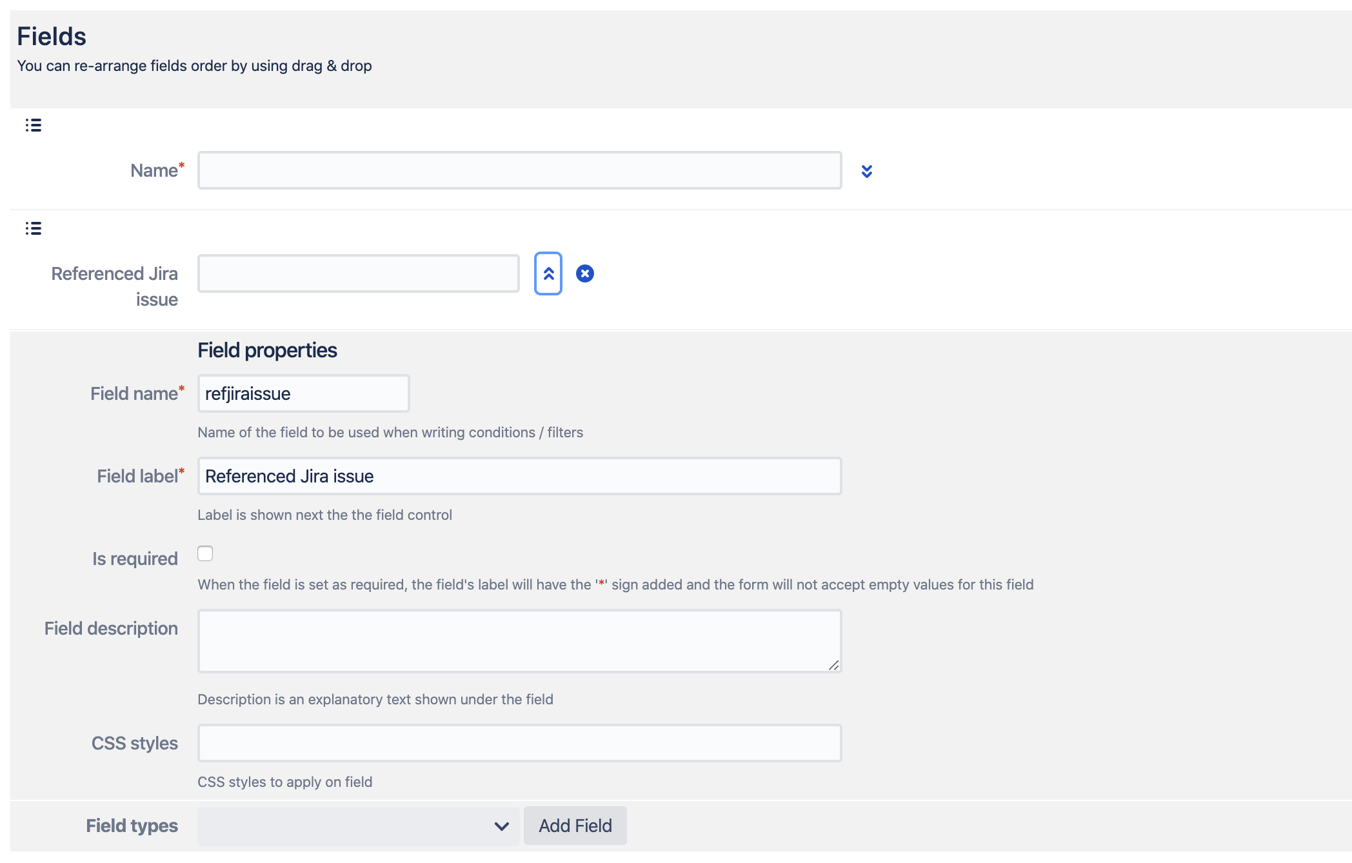Click the drag handle icon above Name

[34, 125]
